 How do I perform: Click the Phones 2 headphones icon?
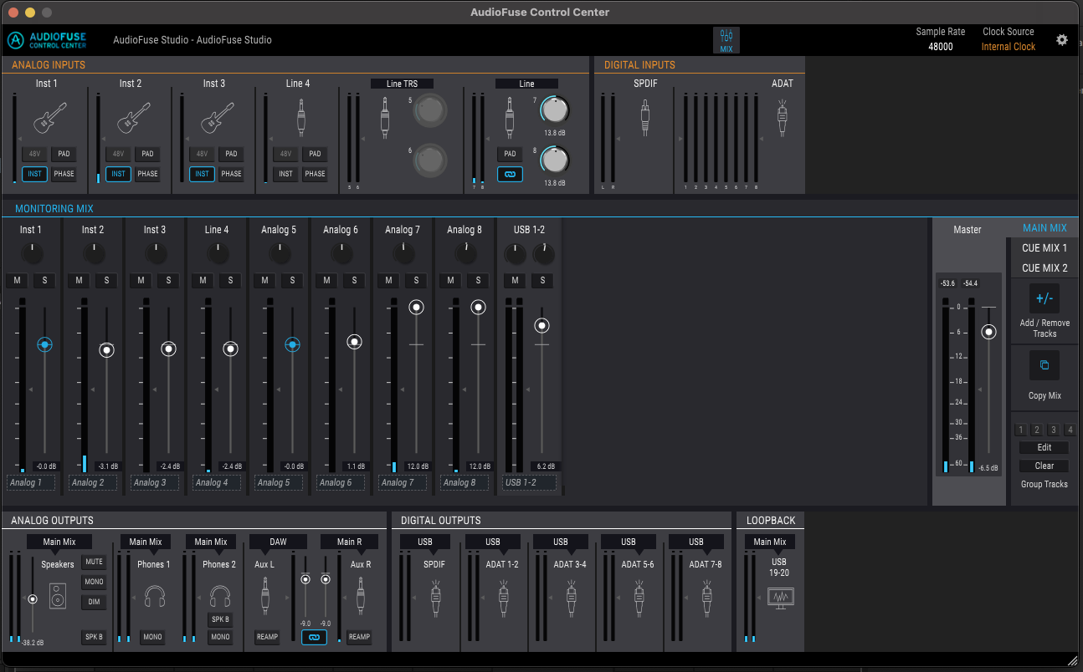pyautogui.click(x=220, y=596)
